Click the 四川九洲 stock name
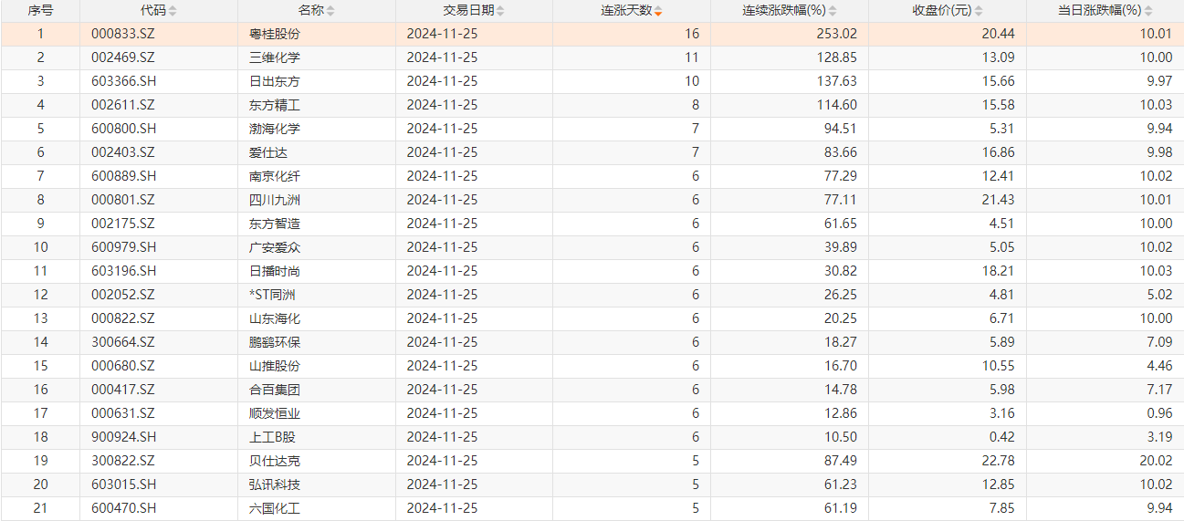The image size is (1184, 521). click(274, 200)
